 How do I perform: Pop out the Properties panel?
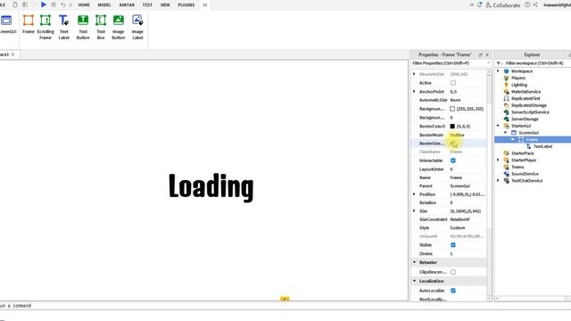480,54
